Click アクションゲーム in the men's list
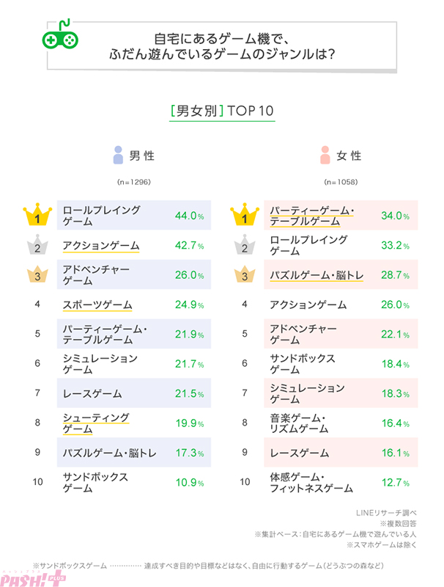The image size is (444, 587). pyautogui.click(x=101, y=245)
